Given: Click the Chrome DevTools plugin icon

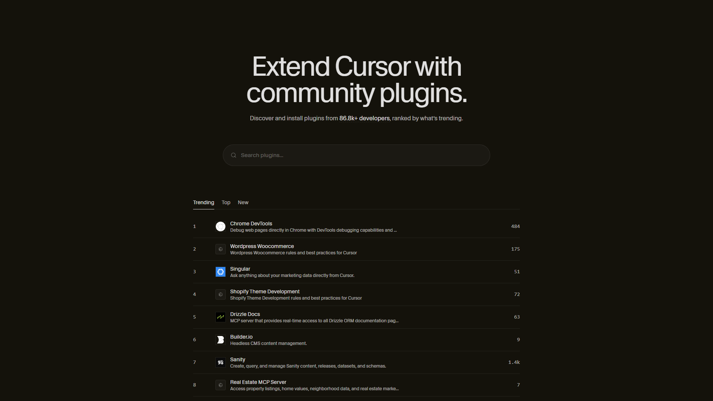Looking at the screenshot, I should click(x=221, y=226).
